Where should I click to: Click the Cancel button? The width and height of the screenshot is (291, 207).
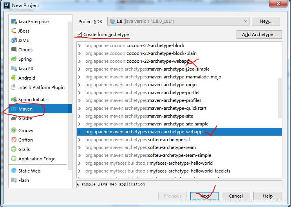[236, 196]
